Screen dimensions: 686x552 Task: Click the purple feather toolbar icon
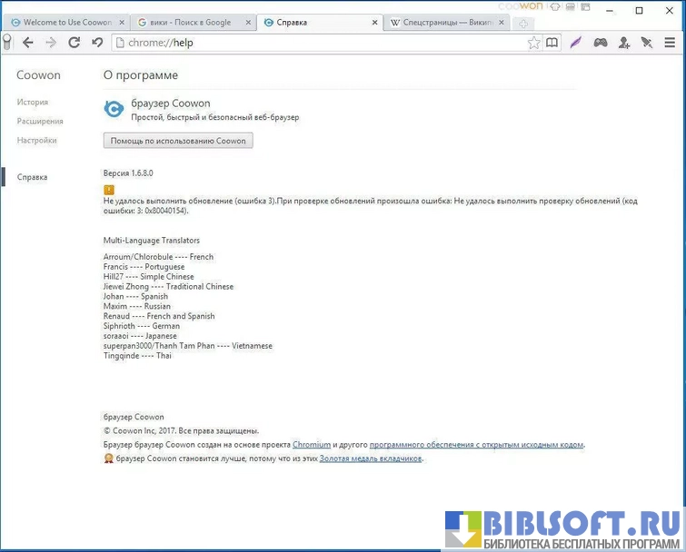576,43
